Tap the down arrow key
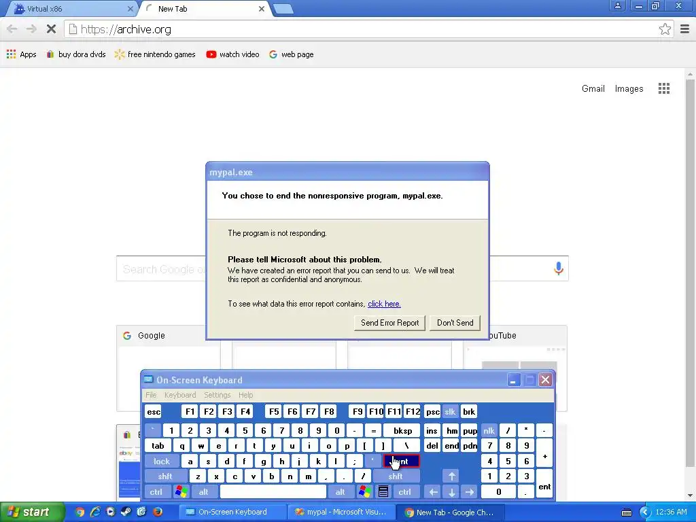 pos(451,492)
